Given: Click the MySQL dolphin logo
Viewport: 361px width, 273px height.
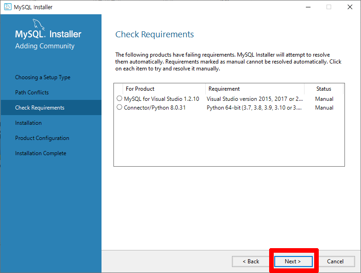Looking at the screenshot, I should click(39, 24).
